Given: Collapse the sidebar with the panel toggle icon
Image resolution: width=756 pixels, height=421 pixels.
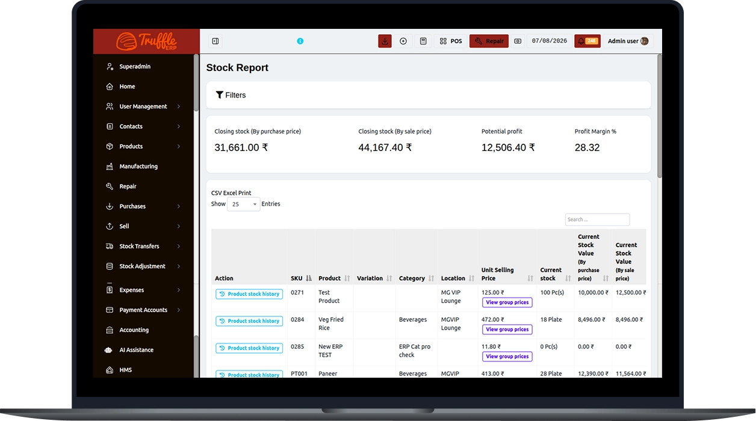Looking at the screenshot, I should point(215,41).
